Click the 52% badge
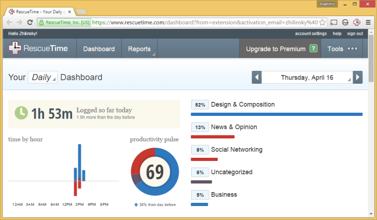This screenshot has height=220, width=377. [x=200, y=105]
